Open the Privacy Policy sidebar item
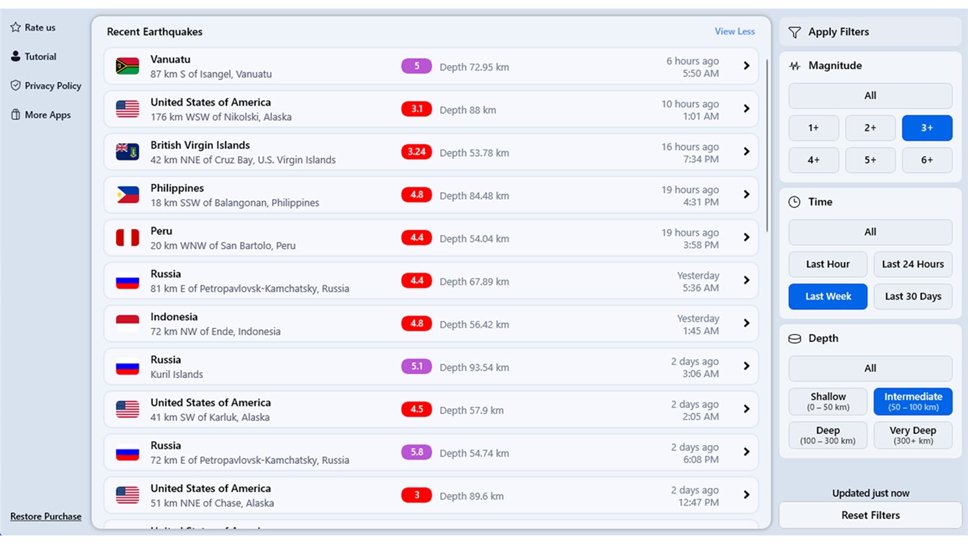This screenshot has height=544, width=968. pyautogui.click(x=46, y=86)
